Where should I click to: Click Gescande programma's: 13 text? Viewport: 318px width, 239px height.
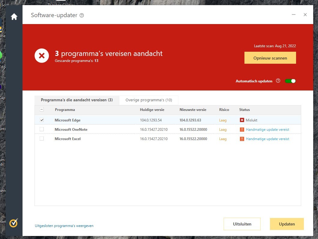(77, 61)
